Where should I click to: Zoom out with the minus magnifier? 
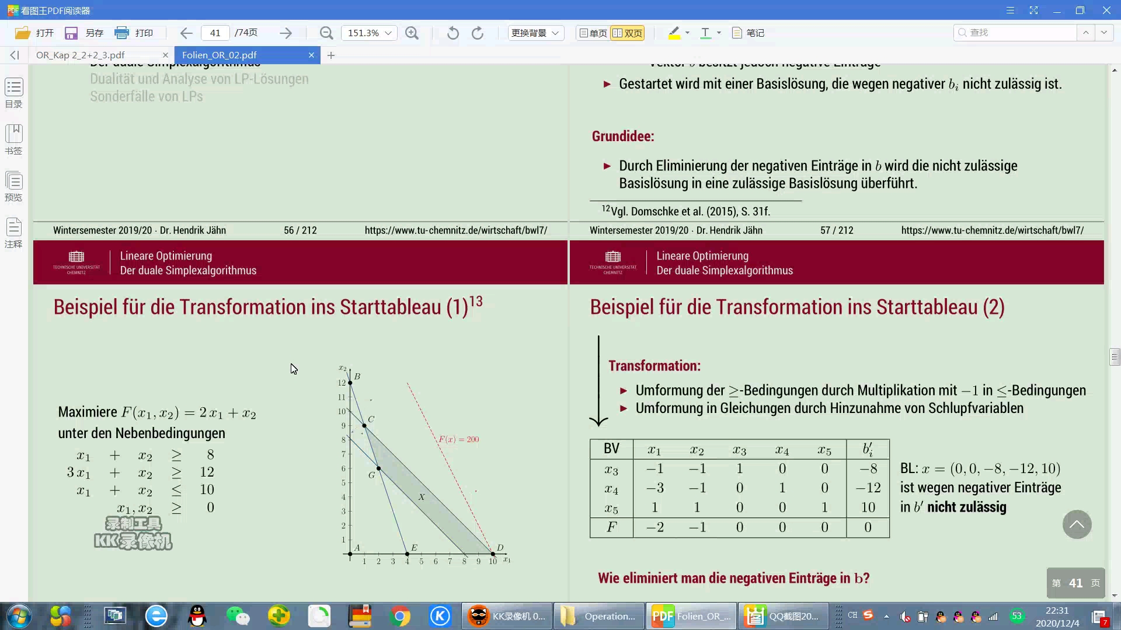(x=326, y=33)
